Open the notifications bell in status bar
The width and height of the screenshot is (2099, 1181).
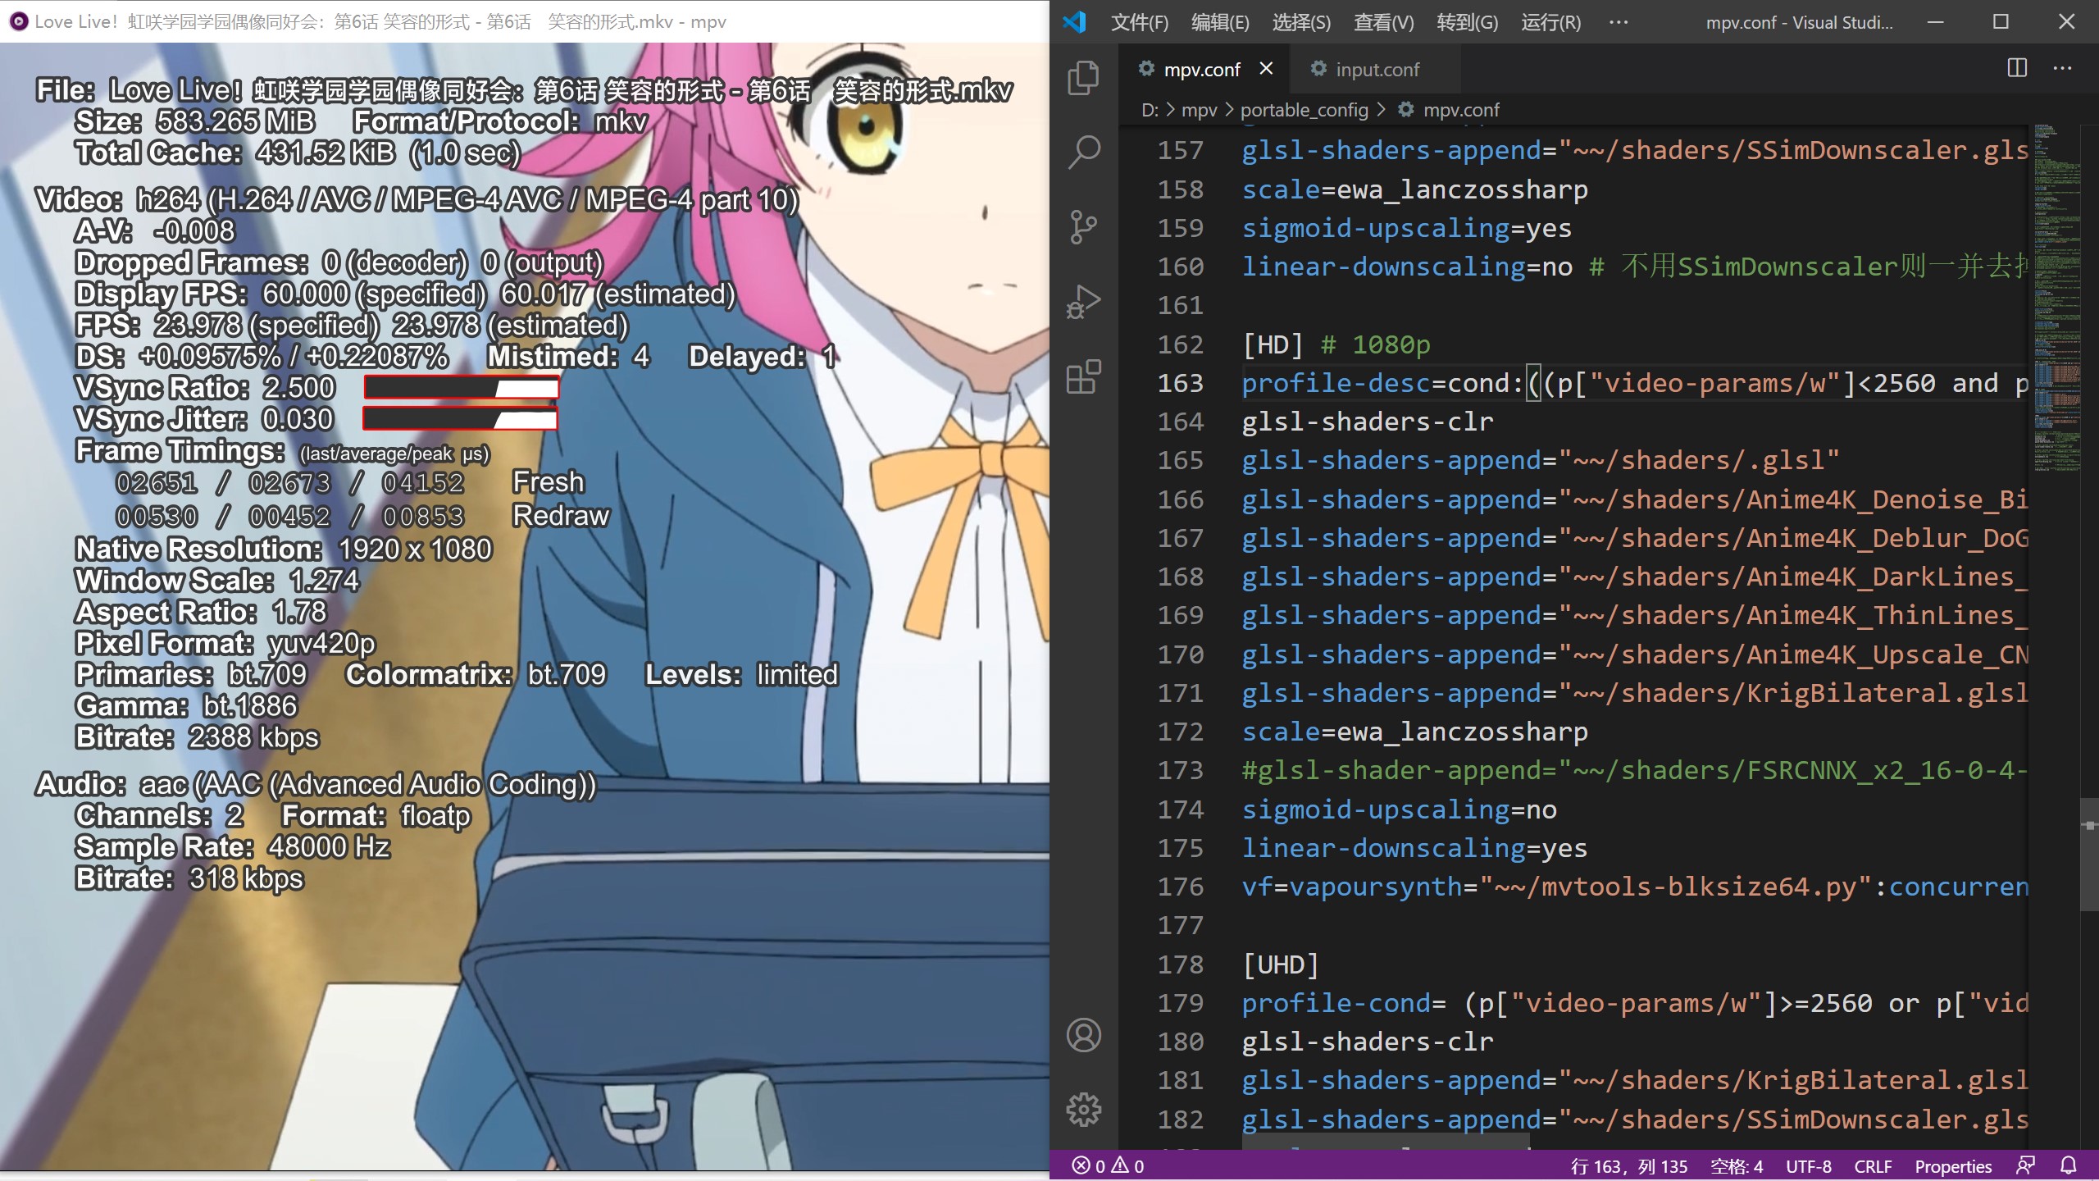[2069, 1165]
